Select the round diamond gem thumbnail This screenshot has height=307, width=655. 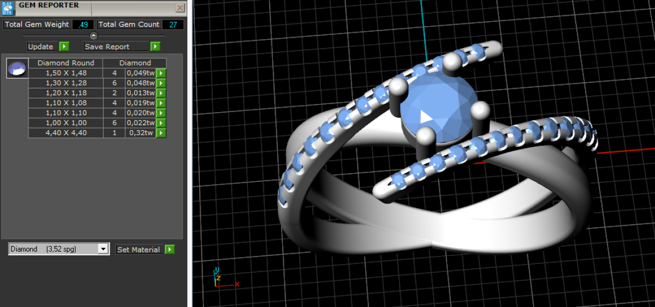[17, 69]
